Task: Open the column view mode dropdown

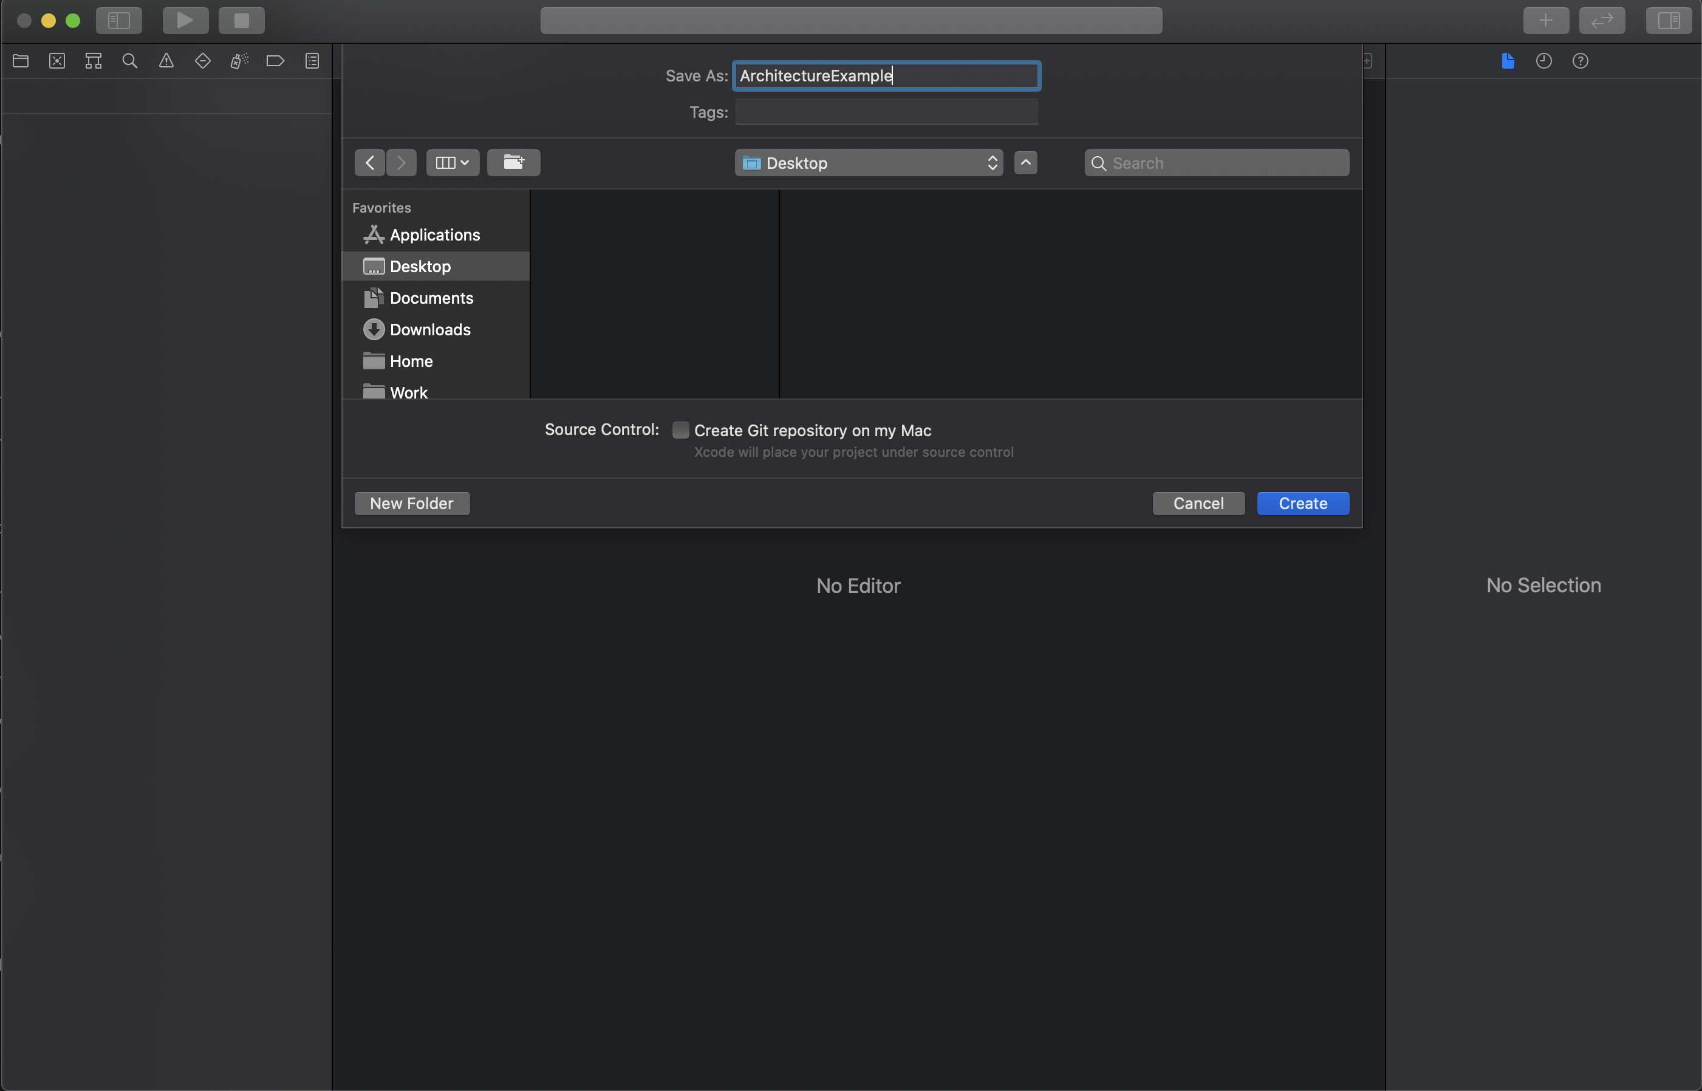Action: point(453,163)
